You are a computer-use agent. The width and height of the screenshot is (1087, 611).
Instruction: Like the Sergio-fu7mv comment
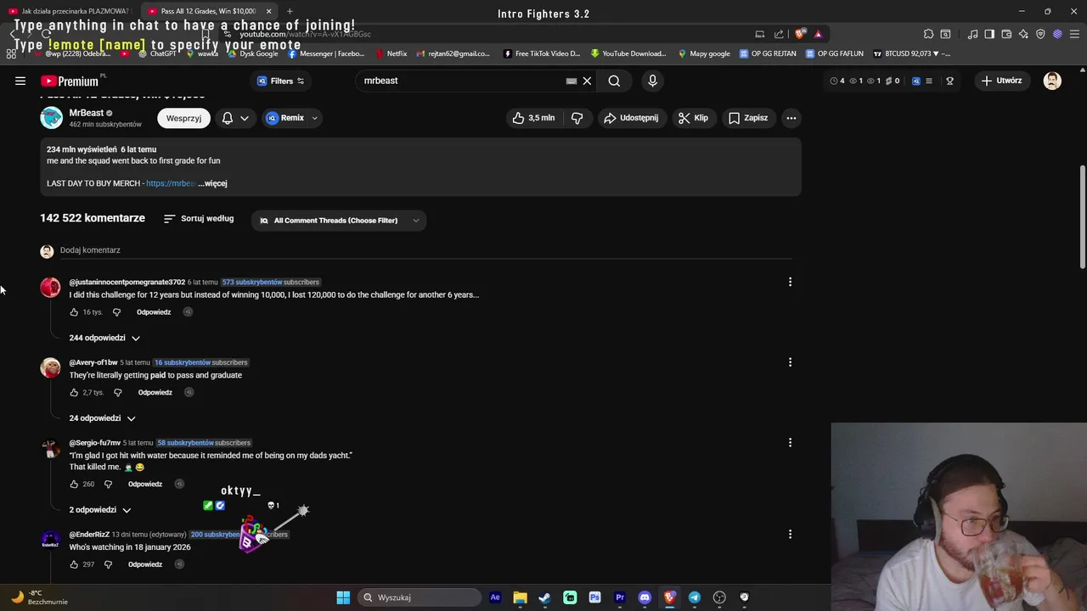[74, 485]
